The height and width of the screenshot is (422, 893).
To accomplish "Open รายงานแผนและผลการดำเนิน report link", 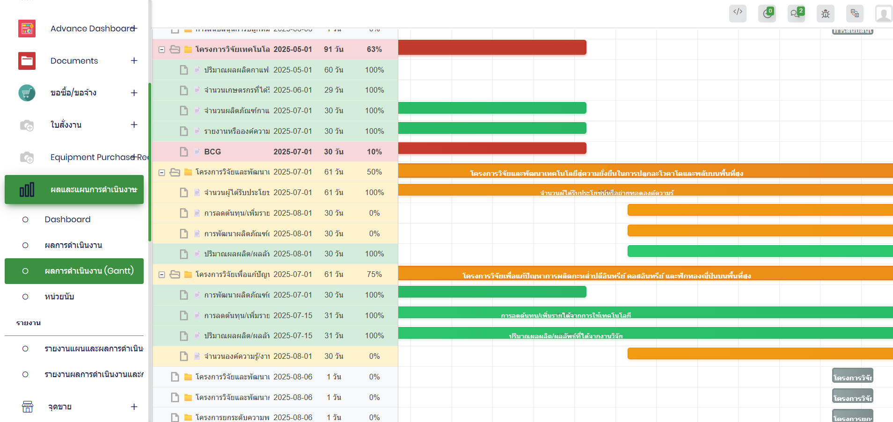I will pos(94,349).
